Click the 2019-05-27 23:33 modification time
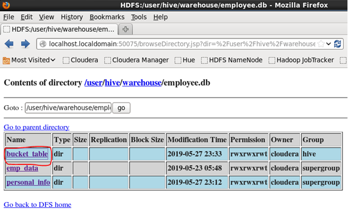This screenshot has height=209, width=348. (x=195, y=154)
